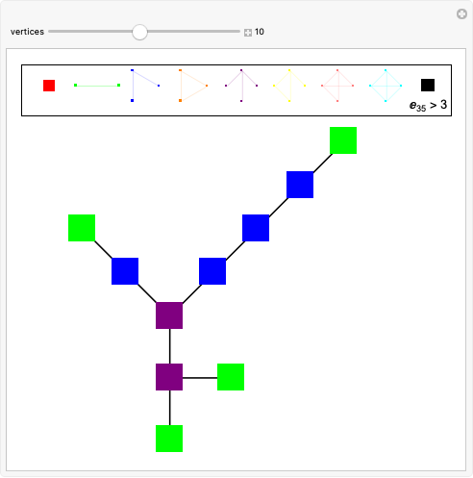Click the cyan complete-graph legend icon
The width and height of the screenshot is (473, 478).
pos(386,86)
